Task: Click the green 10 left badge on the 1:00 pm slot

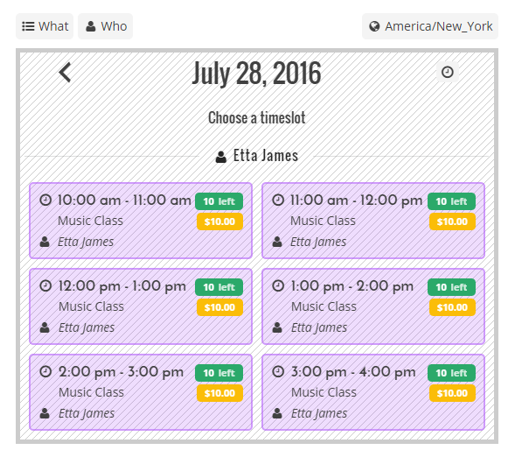Action: (x=451, y=287)
